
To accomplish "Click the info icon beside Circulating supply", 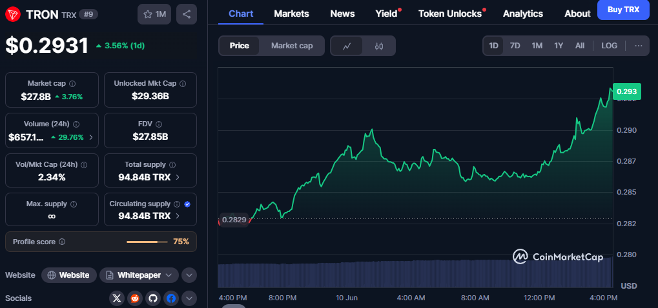I will coord(177,204).
